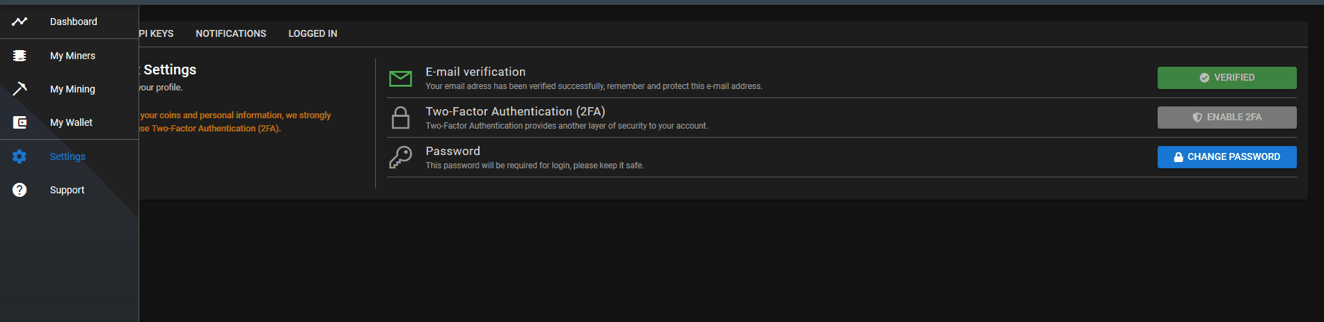Switch to the Logged In tab
This screenshot has width=1324, height=322.
313,33
